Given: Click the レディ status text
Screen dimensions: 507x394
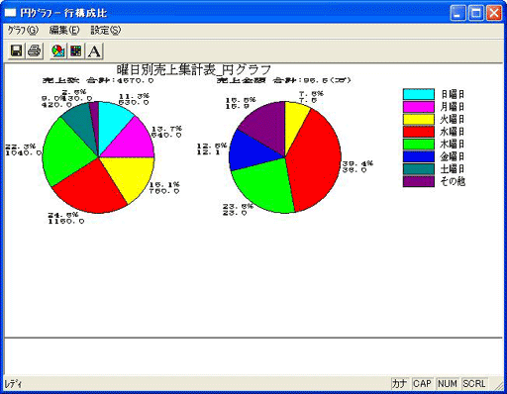Looking at the screenshot, I should click(x=13, y=384).
